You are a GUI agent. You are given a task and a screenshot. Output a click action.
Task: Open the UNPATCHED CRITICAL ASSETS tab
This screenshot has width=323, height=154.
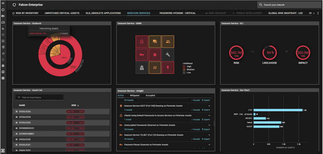(x=62, y=13)
